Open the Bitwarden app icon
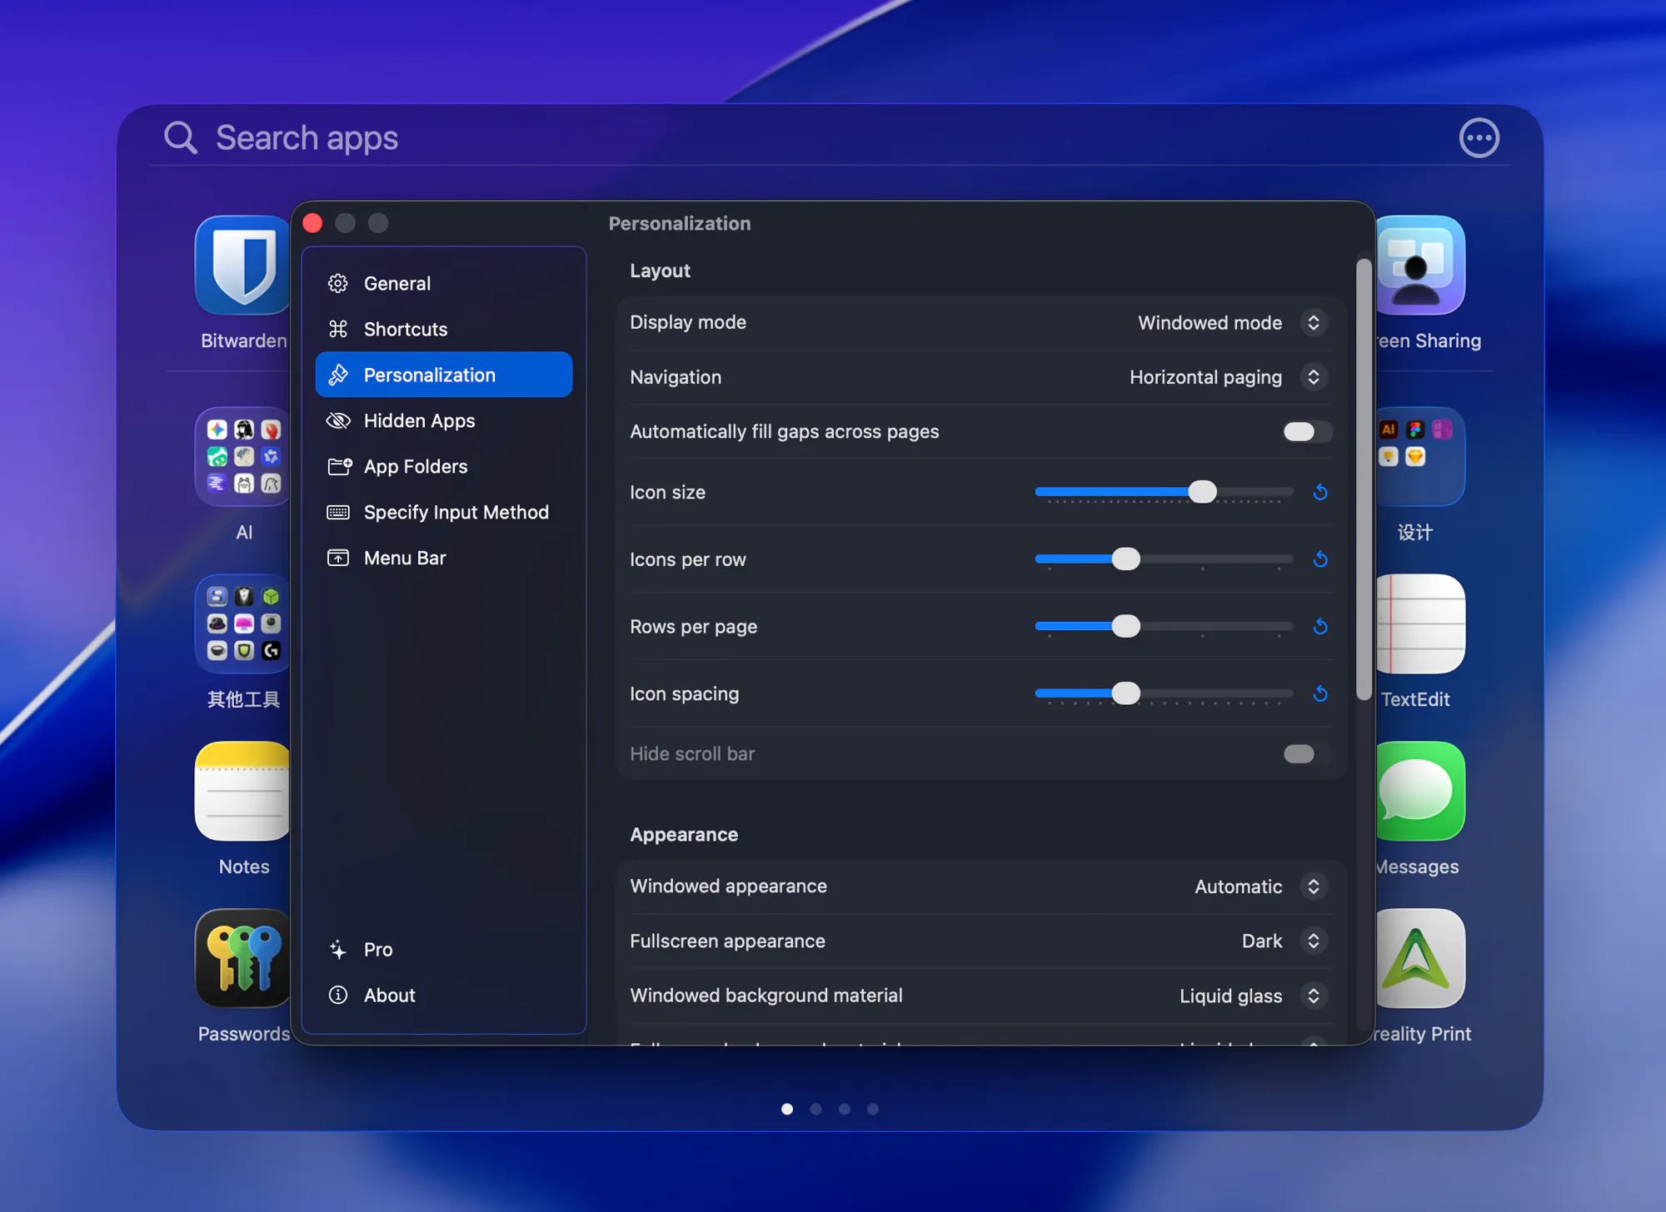Viewport: 1666px width, 1212px height. [242, 266]
